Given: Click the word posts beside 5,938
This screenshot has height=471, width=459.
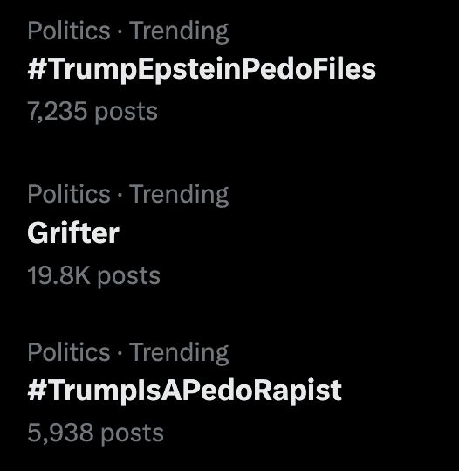Looking at the screenshot, I should [x=133, y=434].
